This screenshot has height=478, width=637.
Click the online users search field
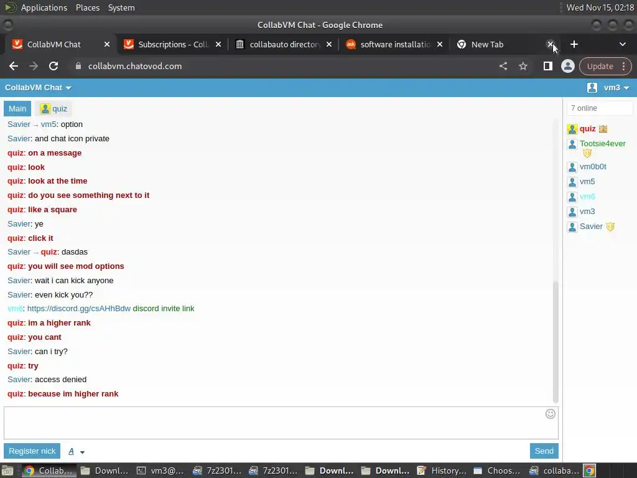point(600,108)
